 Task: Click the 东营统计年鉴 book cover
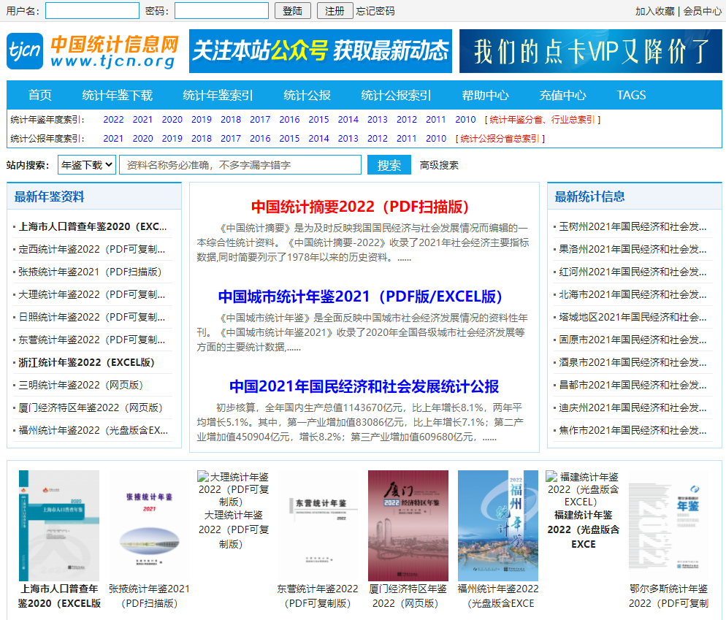tap(318, 525)
